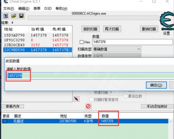Click the 查看内存 button
This screenshot has height=139, width=174.
13,107
